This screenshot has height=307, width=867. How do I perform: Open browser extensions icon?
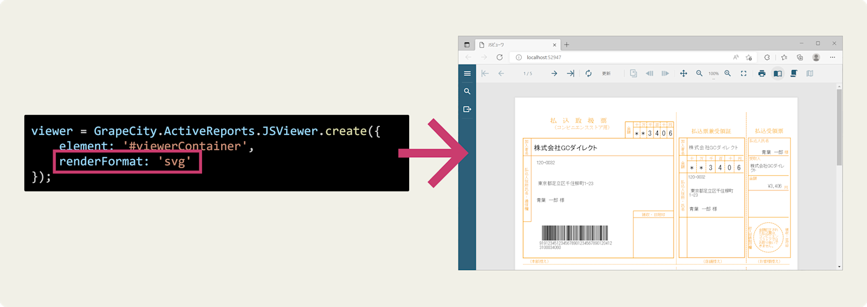click(767, 57)
